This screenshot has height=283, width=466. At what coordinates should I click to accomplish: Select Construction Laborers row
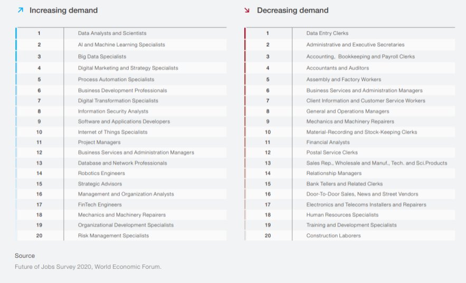[350, 235]
